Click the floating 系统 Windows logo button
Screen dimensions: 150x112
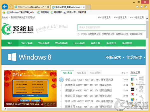tap(141, 80)
